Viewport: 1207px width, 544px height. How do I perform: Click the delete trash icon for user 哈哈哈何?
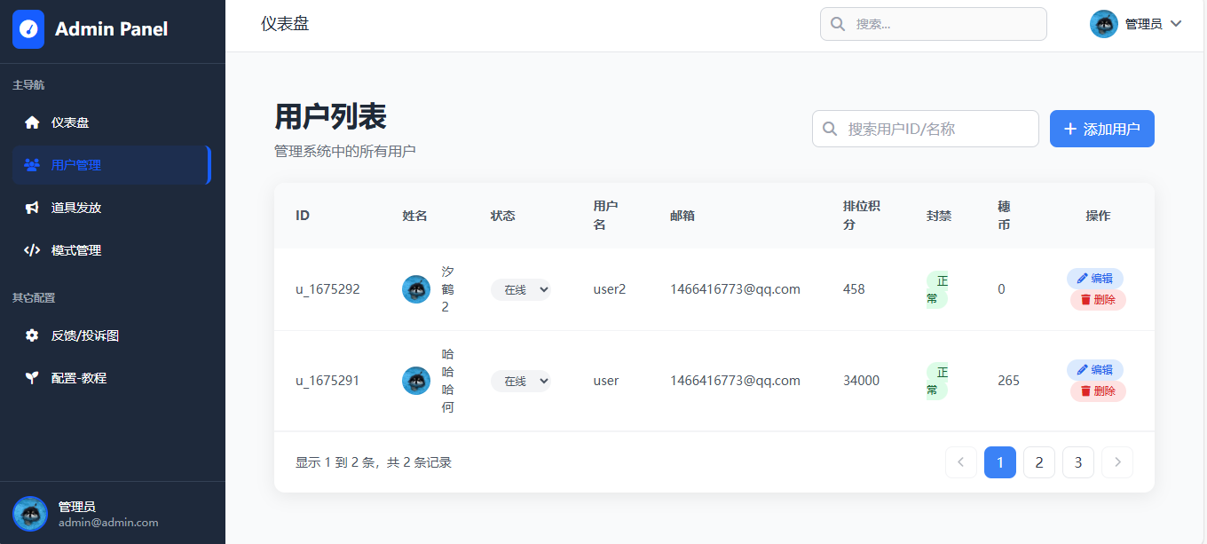click(1097, 390)
